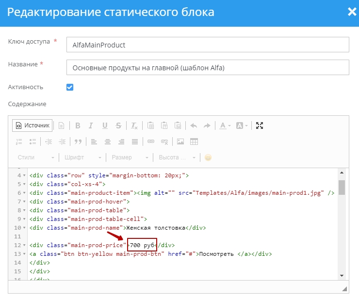This screenshot has width=359, height=298.
Task: Click the Ключ доступа input field
Action: coord(207,45)
